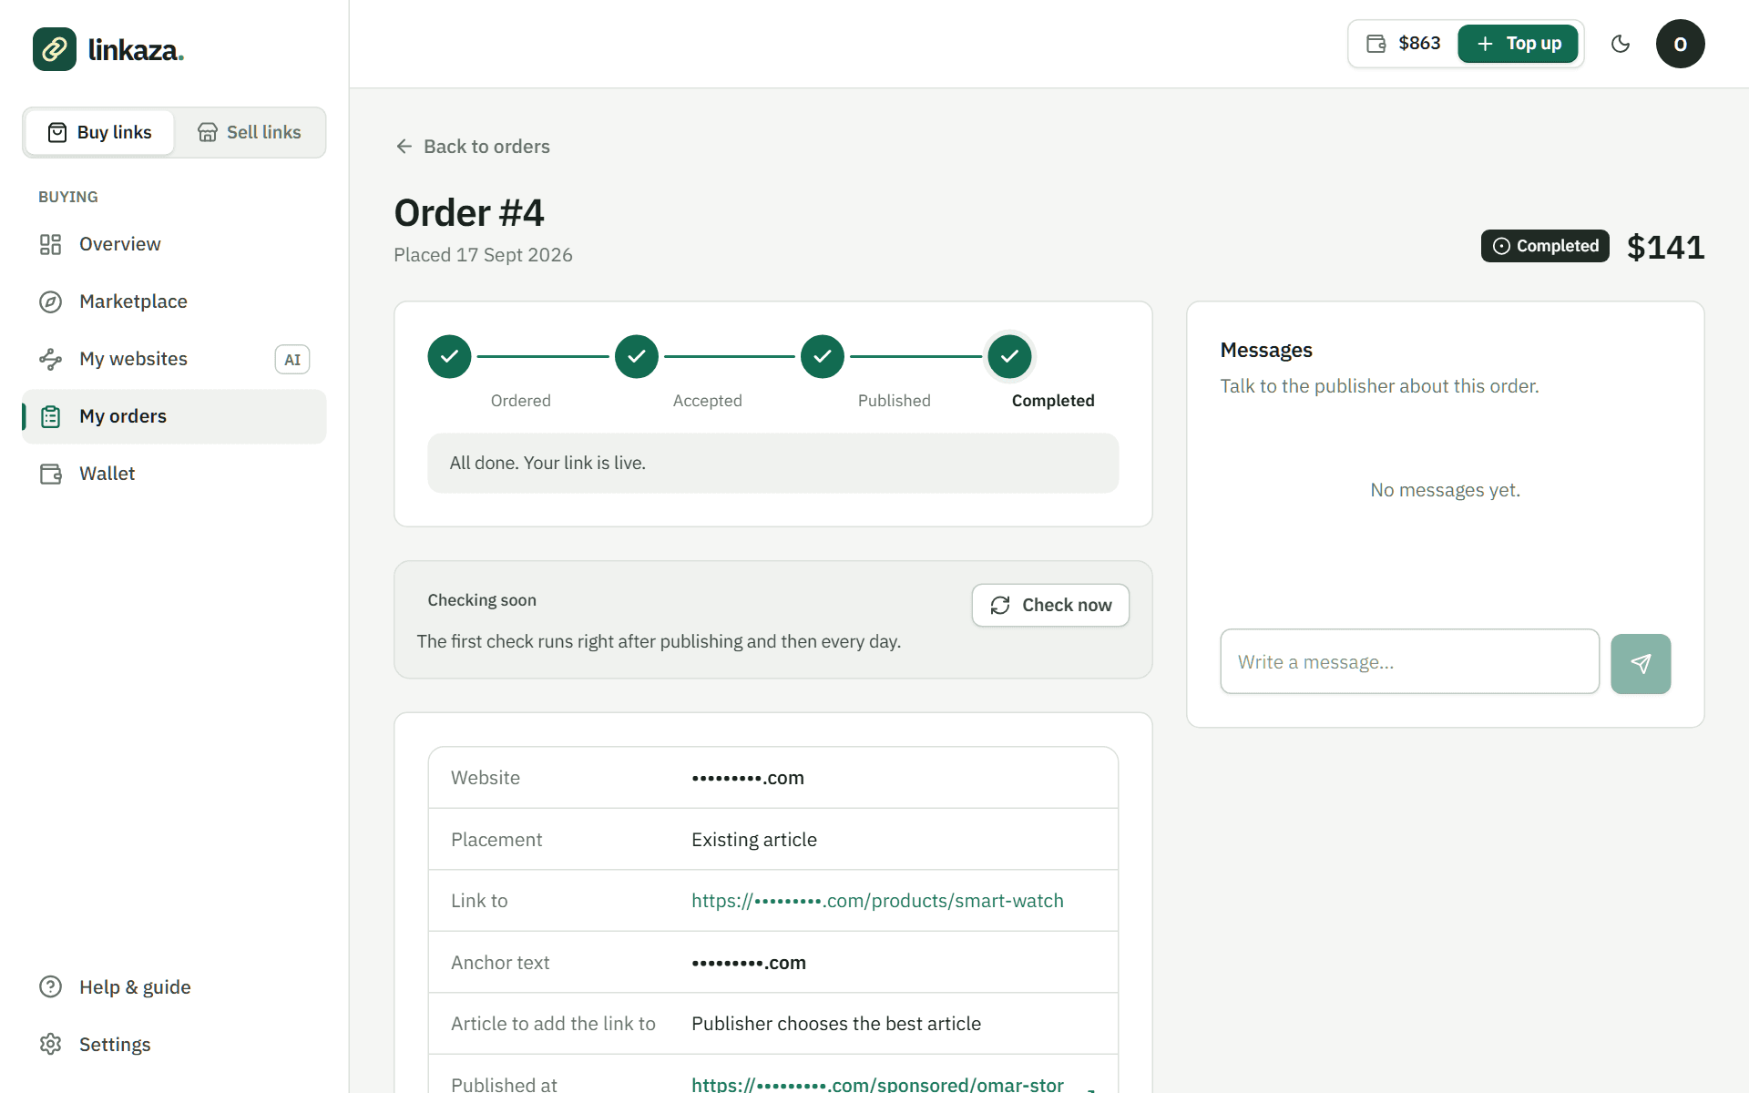Click the Website row masked .com value
Image resolution: width=1749 pixels, height=1093 pixels.
pyautogui.click(x=748, y=778)
